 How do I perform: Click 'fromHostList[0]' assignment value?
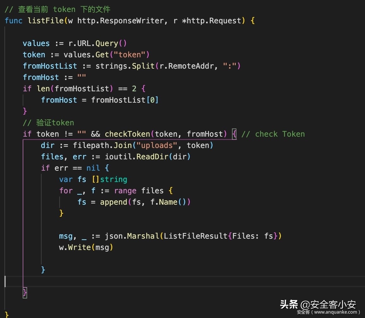[x=125, y=100]
